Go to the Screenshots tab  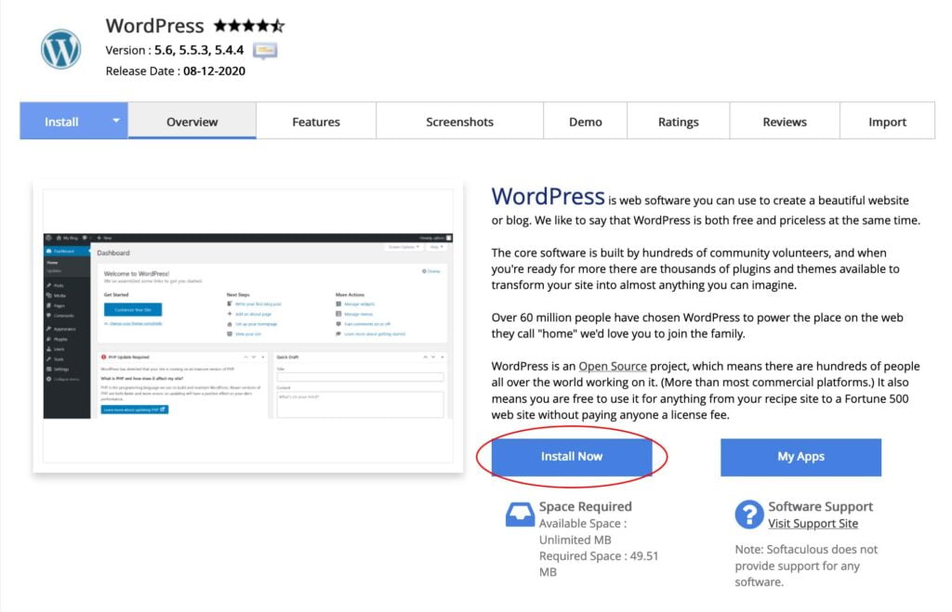[x=459, y=122]
